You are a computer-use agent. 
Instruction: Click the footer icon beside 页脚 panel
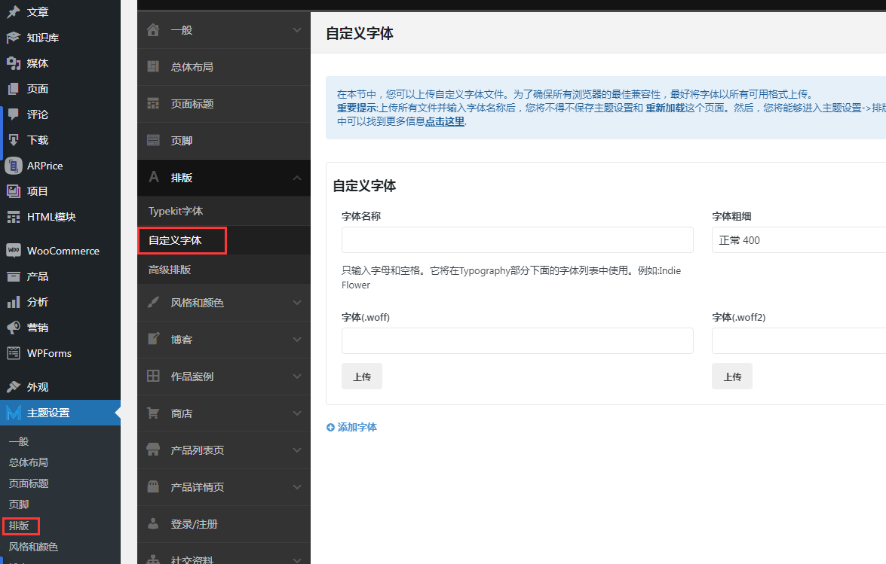[x=153, y=141]
